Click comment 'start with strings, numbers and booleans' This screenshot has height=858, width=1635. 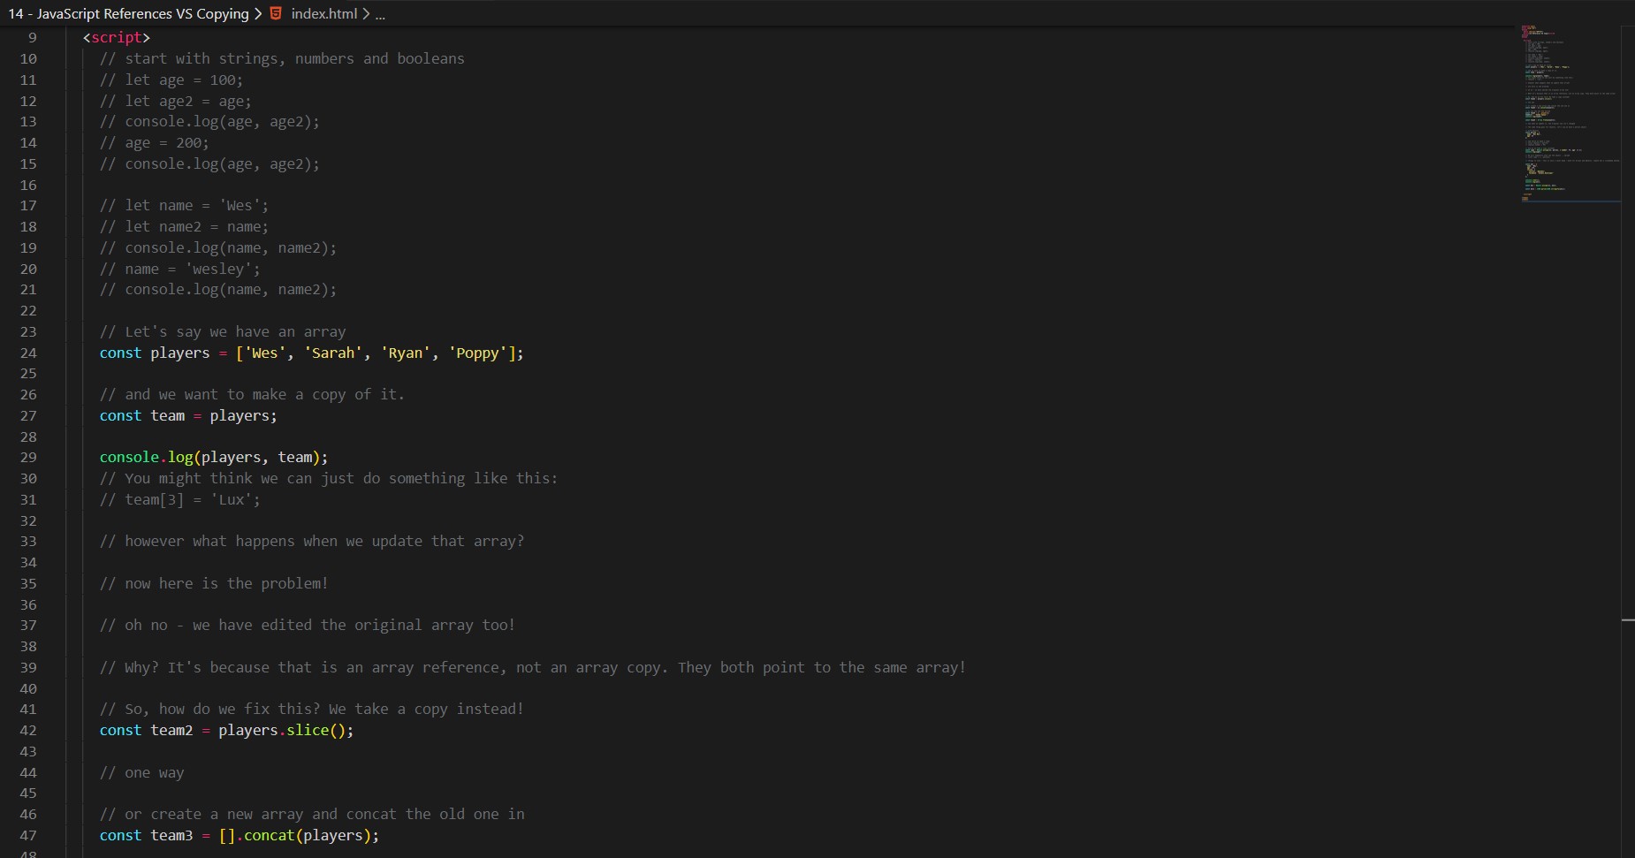[282, 58]
